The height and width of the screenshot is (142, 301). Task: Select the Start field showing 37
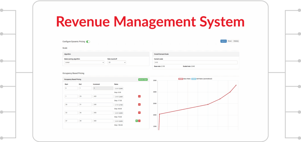point(71,121)
